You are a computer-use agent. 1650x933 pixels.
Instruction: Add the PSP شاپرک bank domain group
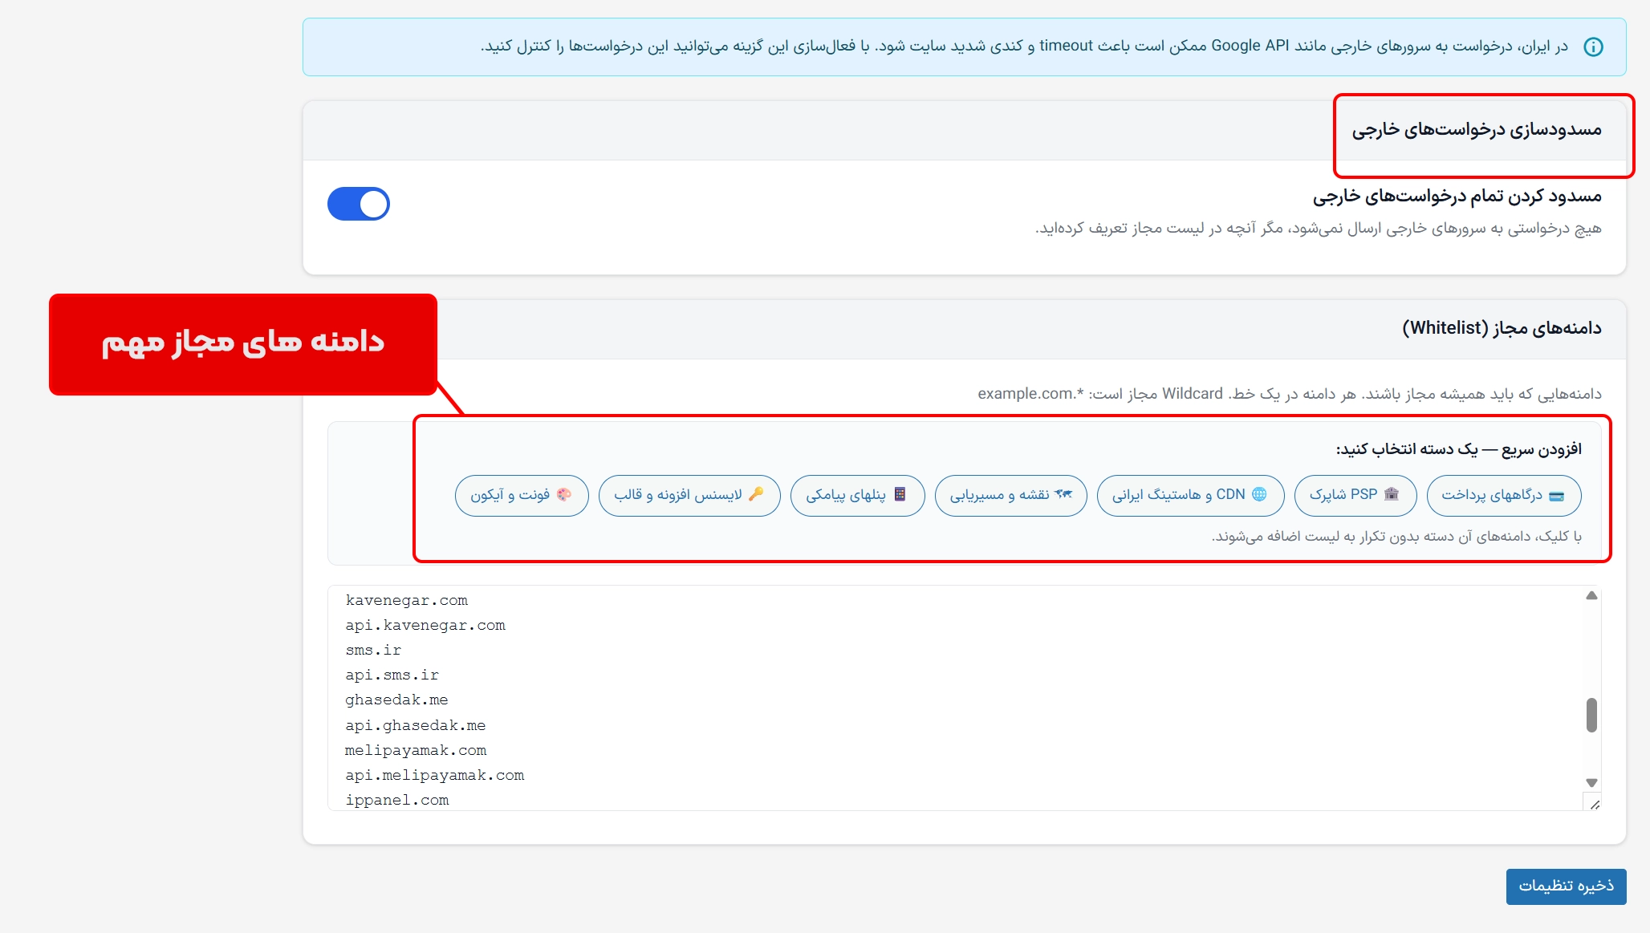[1355, 495]
